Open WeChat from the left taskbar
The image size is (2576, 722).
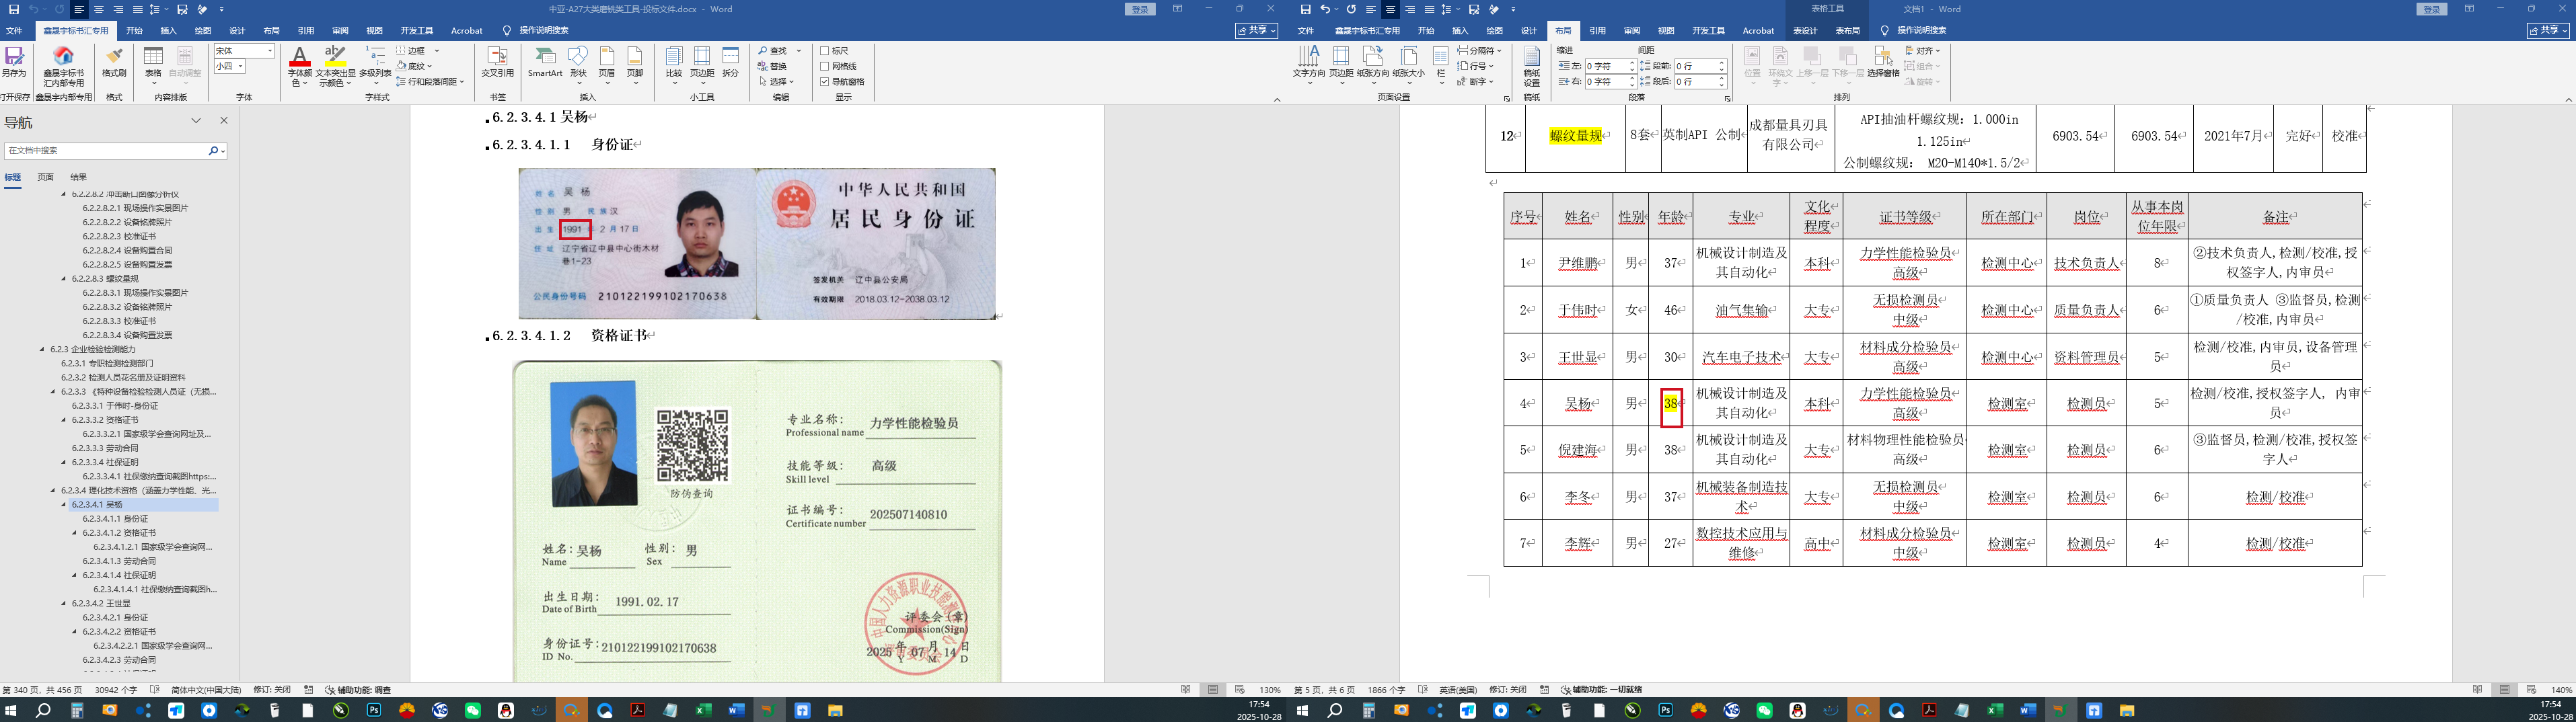pos(473,711)
